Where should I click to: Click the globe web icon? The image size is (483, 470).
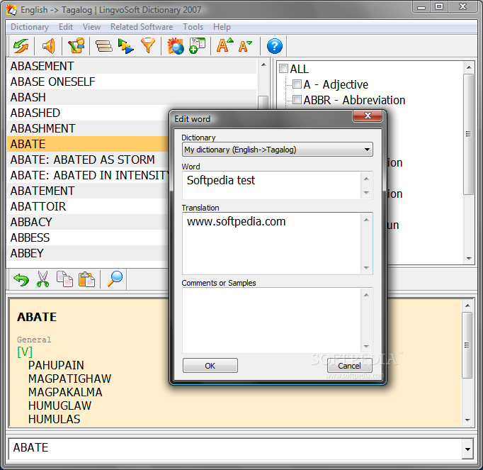tap(175, 46)
